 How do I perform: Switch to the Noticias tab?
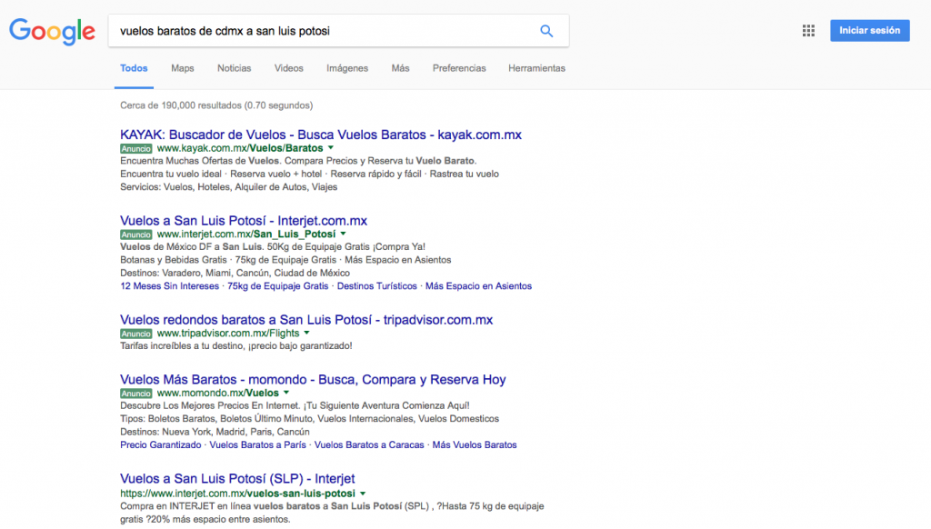click(234, 68)
